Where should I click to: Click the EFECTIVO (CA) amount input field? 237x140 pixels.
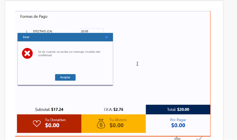click(91, 31)
